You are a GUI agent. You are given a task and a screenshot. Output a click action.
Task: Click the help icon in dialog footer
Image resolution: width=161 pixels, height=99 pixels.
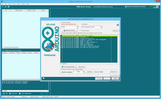[44, 78]
